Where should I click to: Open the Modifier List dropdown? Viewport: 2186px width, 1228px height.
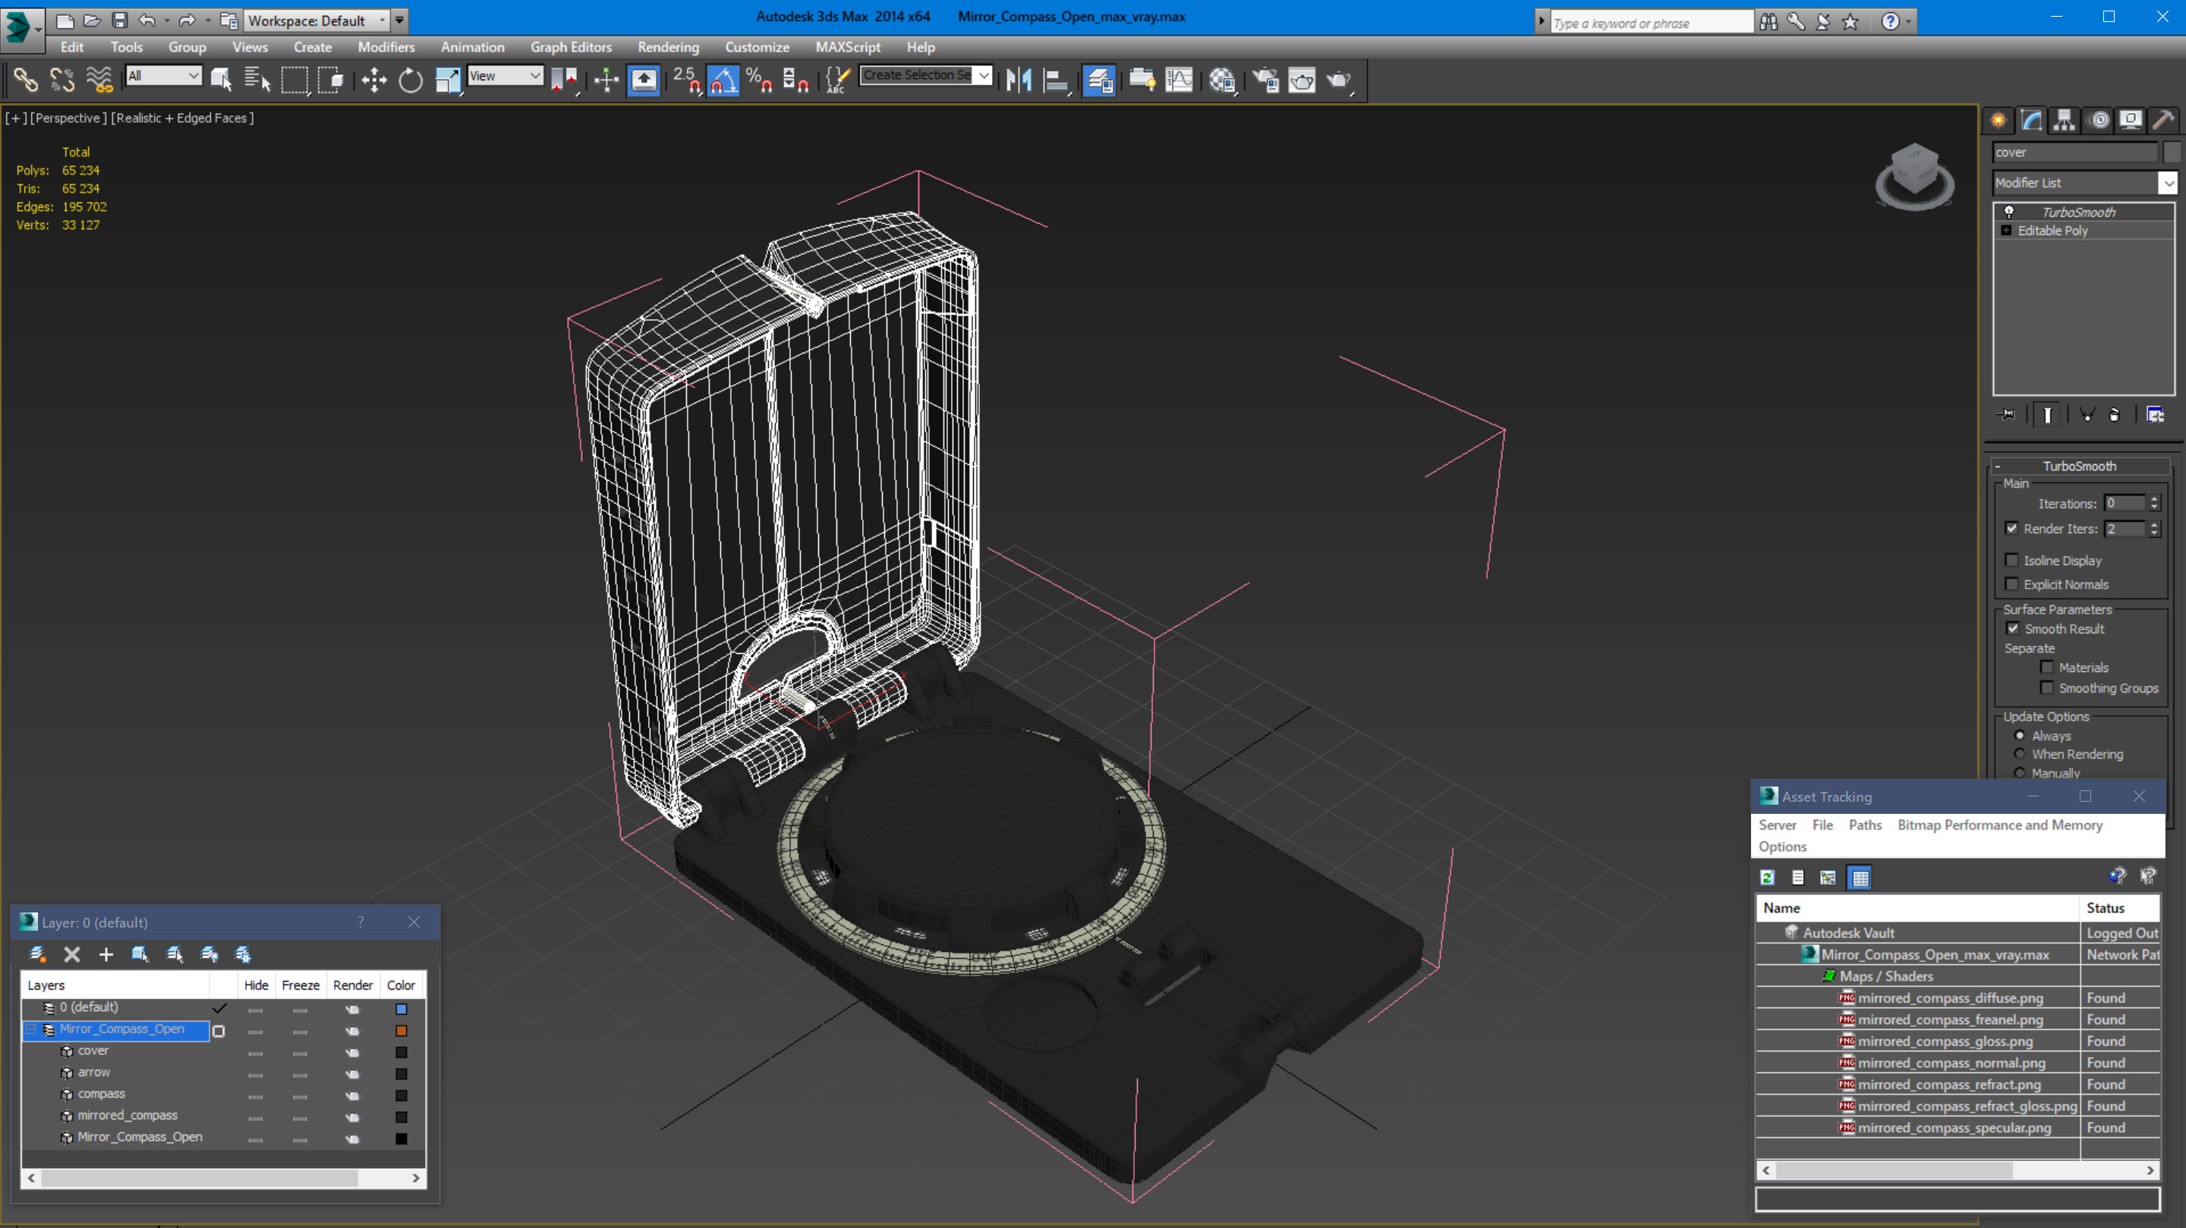point(2167,184)
